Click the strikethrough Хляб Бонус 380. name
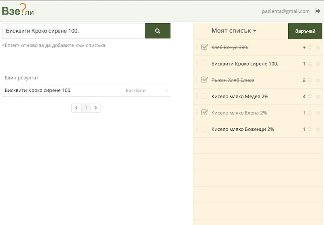Screen dimensions: 324x225 pyautogui.click(x=230, y=47)
